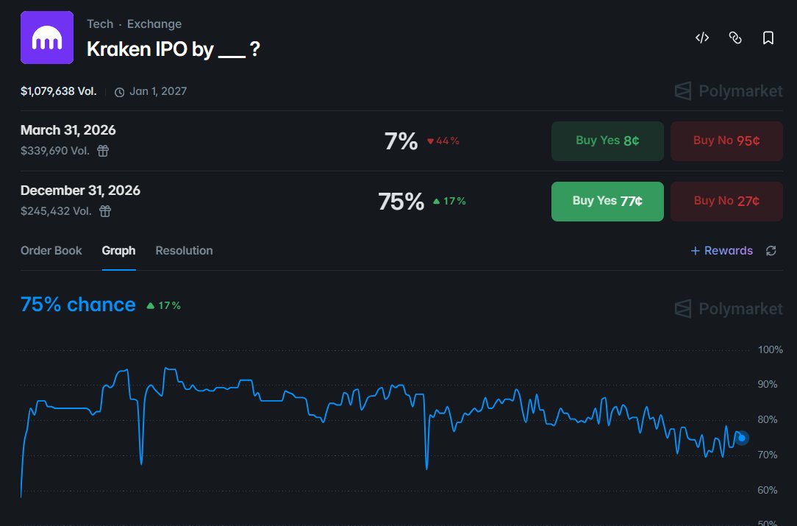797x526 pixels.
Task: Open the Resolution tab
Action: [x=184, y=250]
